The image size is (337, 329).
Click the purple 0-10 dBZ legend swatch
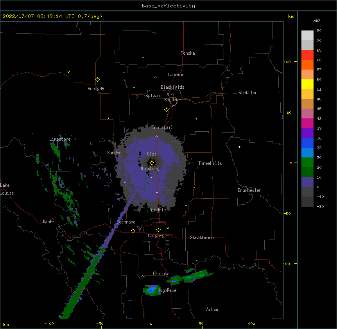click(x=307, y=182)
